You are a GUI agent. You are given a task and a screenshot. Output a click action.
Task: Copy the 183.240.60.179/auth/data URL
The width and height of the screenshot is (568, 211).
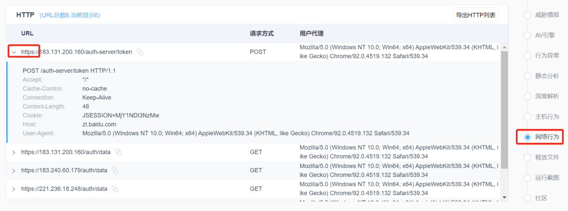(115, 171)
